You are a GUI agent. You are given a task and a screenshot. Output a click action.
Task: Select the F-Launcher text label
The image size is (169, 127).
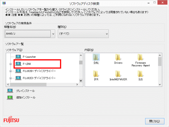[29, 57]
